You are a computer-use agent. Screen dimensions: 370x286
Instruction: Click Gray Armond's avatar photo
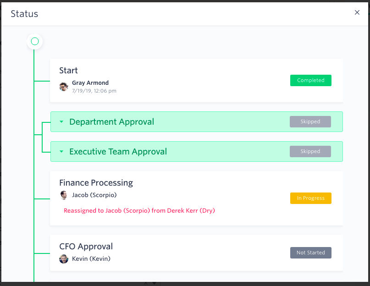point(64,87)
